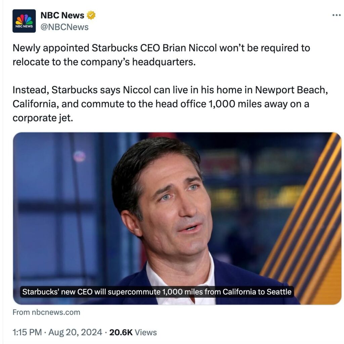Click the NBC News display name
344x344 pixels.
tap(62, 15)
